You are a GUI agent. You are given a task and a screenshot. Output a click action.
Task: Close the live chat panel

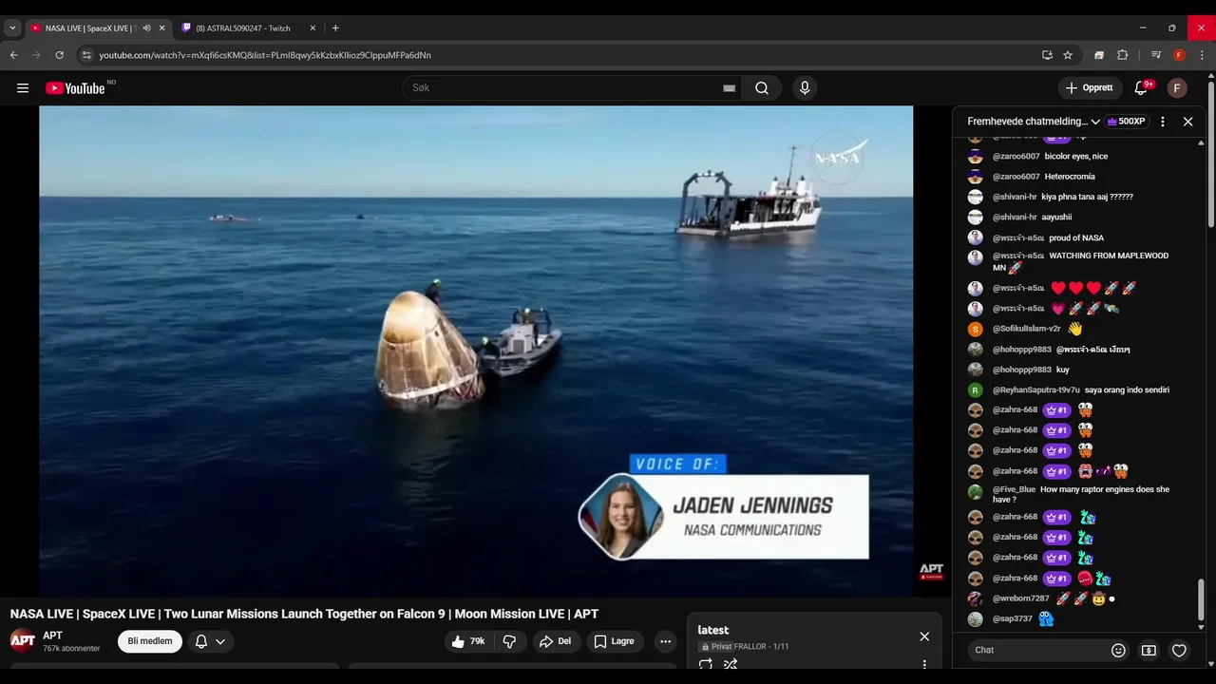click(1187, 122)
